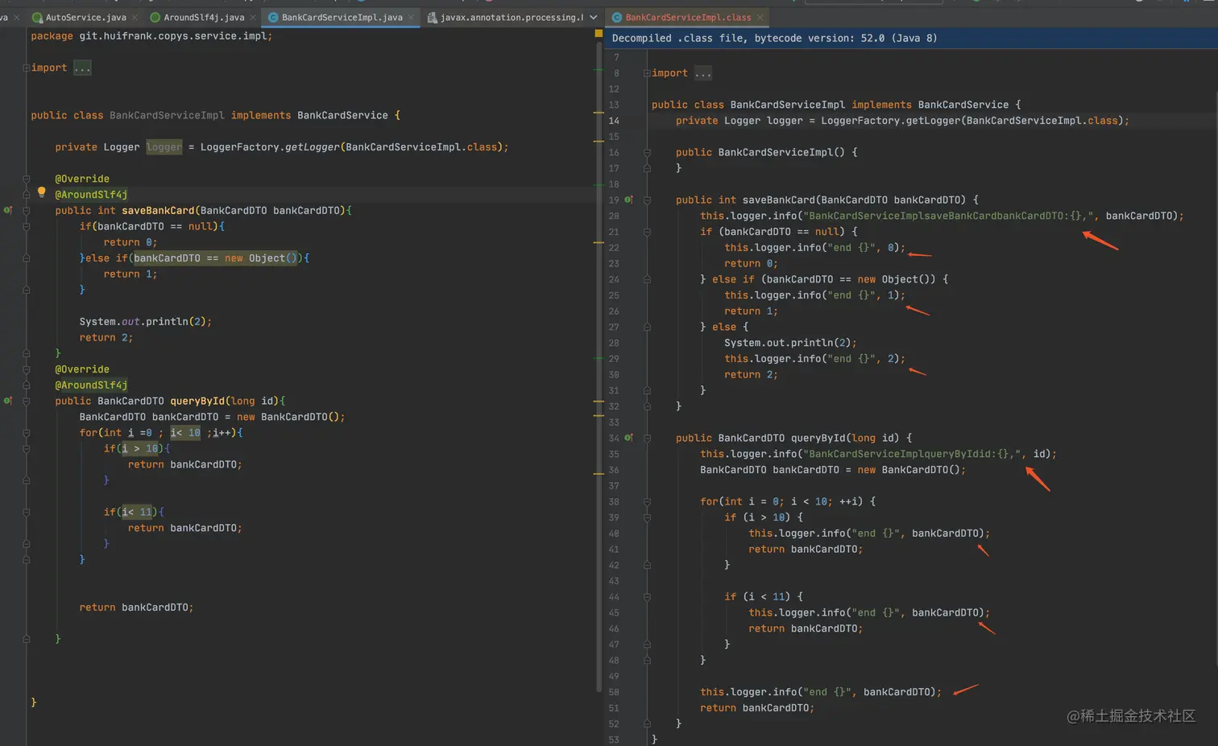Click the package declaration line in source editor

tap(151, 36)
